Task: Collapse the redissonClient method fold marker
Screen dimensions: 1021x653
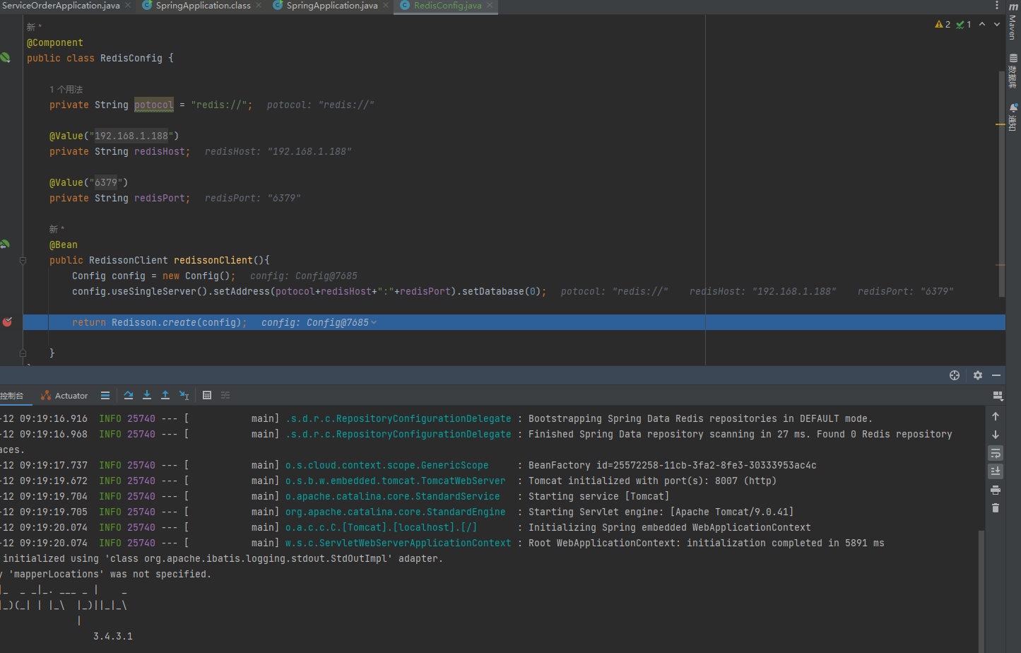Action: [x=23, y=261]
